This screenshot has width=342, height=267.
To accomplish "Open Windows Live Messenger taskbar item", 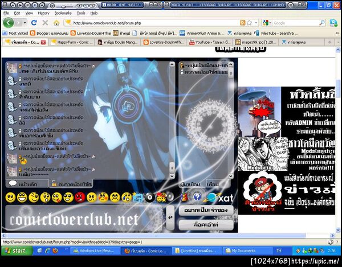I will pos(95,250).
